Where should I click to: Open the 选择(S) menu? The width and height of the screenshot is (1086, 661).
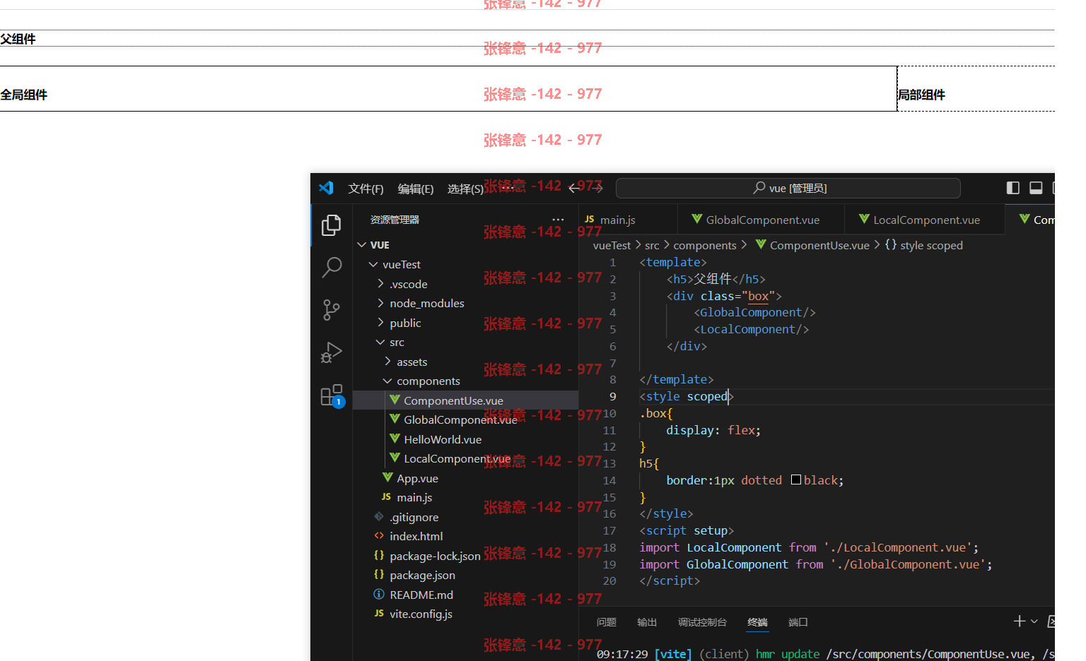pyautogui.click(x=465, y=189)
